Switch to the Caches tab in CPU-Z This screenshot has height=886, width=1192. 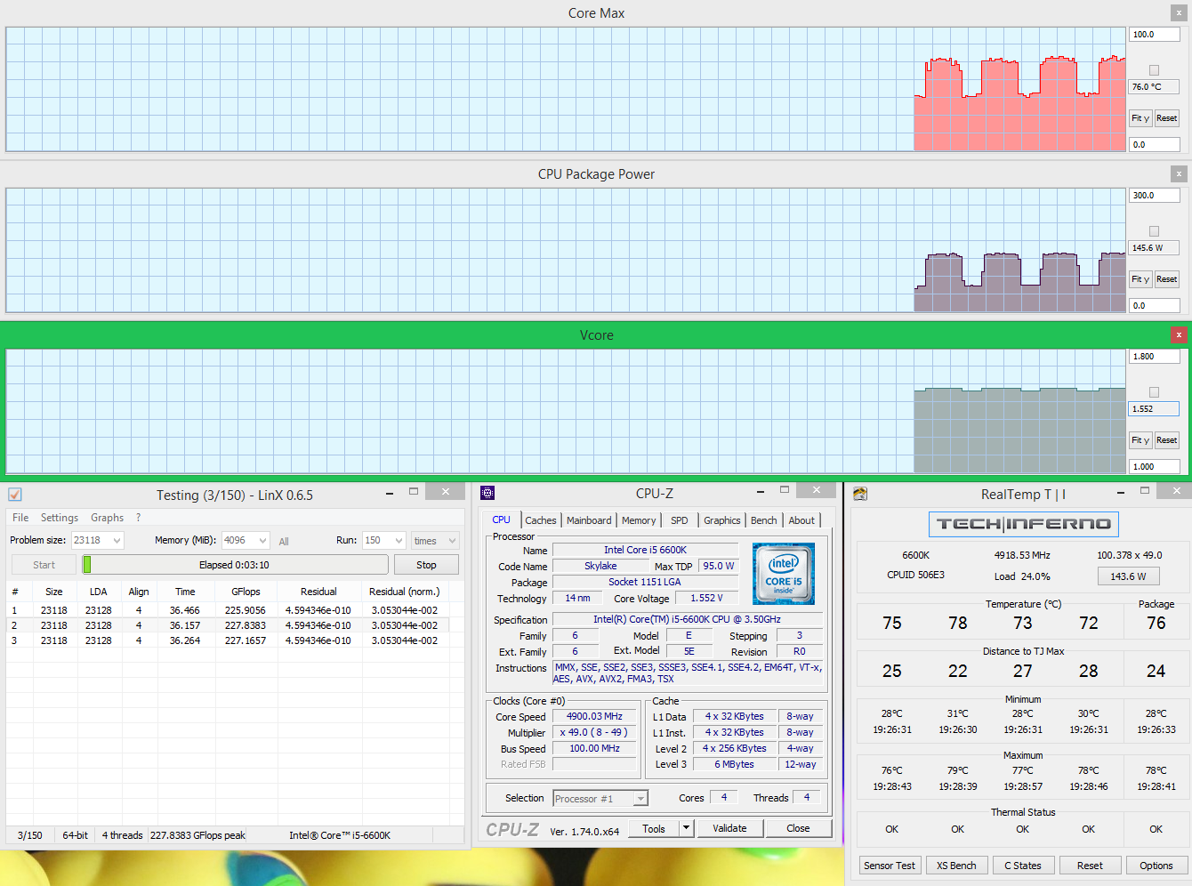(540, 520)
